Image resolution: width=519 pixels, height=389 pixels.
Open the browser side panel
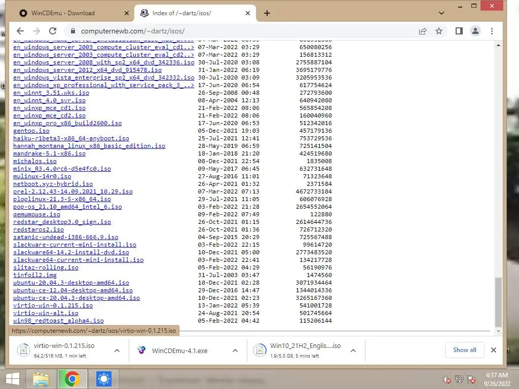pos(459,31)
